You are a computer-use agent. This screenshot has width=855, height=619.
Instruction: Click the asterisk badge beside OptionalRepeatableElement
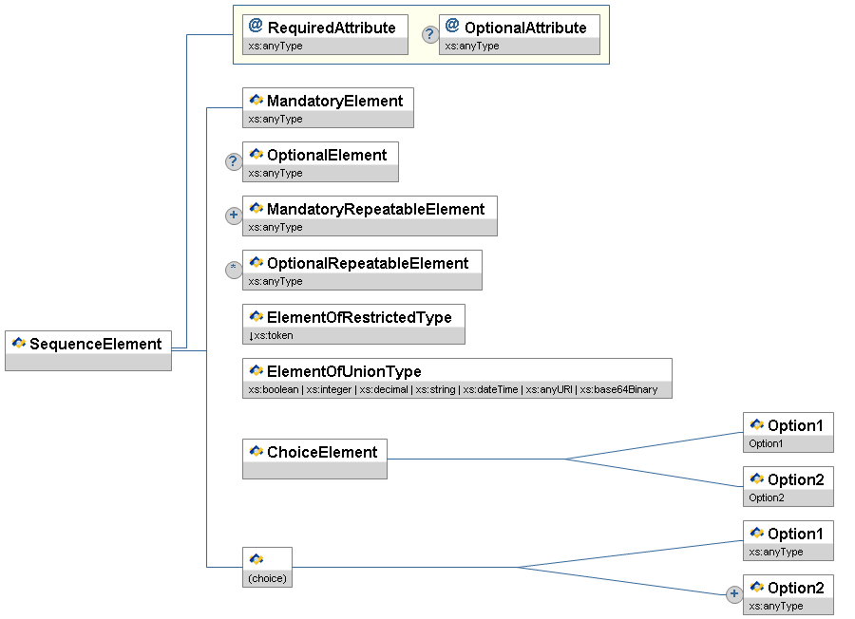pyautogui.click(x=234, y=270)
